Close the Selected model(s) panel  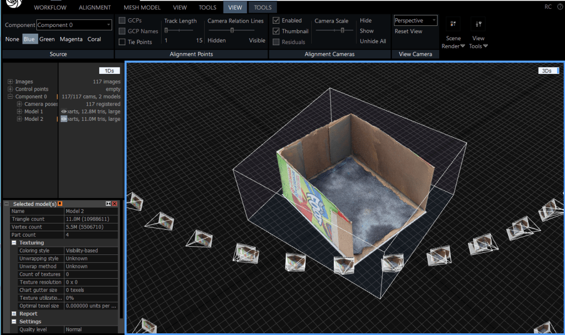click(x=115, y=204)
